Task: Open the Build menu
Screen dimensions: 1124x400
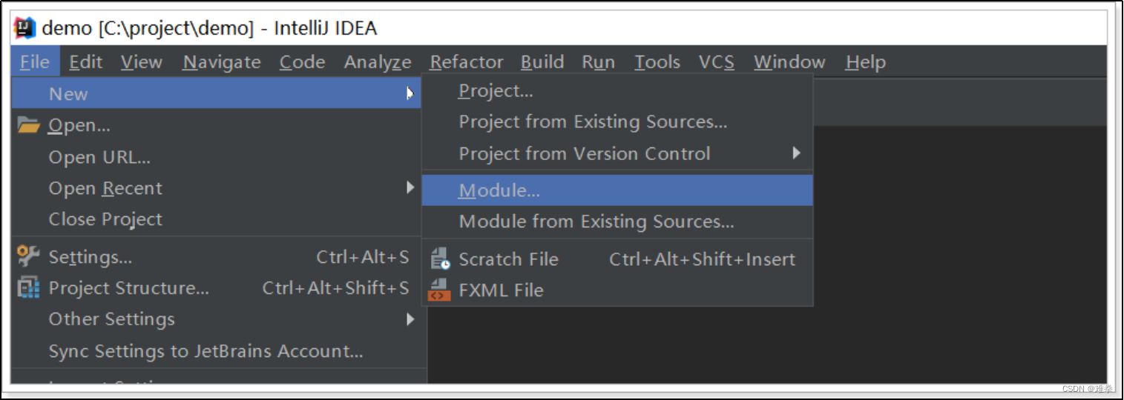Action: (x=542, y=62)
